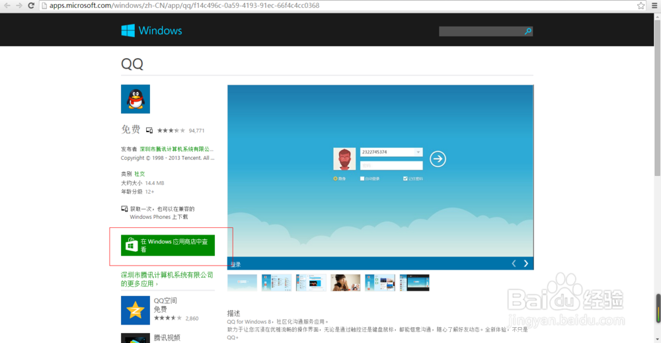The height and width of the screenshot is (343, 661).
Task: Click the 登录 caption under screenshot
Action: 236,264
